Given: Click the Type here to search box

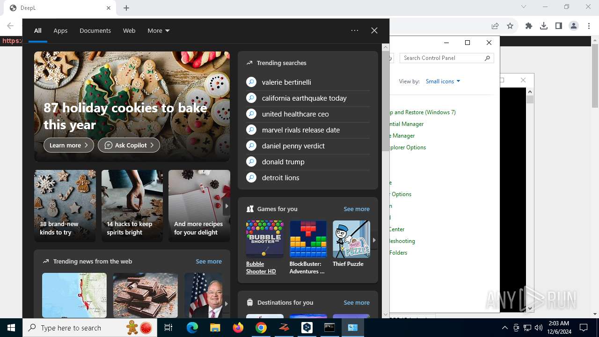Looking at the screenshot, I should (89, 328).
